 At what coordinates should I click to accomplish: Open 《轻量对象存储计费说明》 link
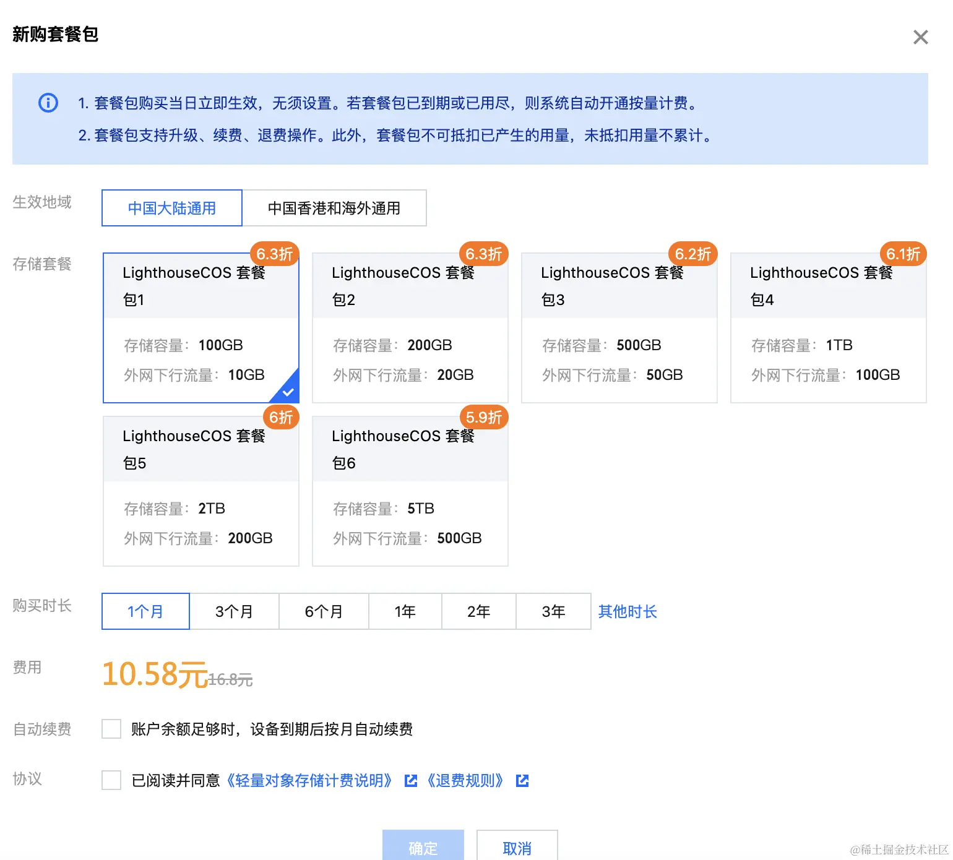pos(309,780)
